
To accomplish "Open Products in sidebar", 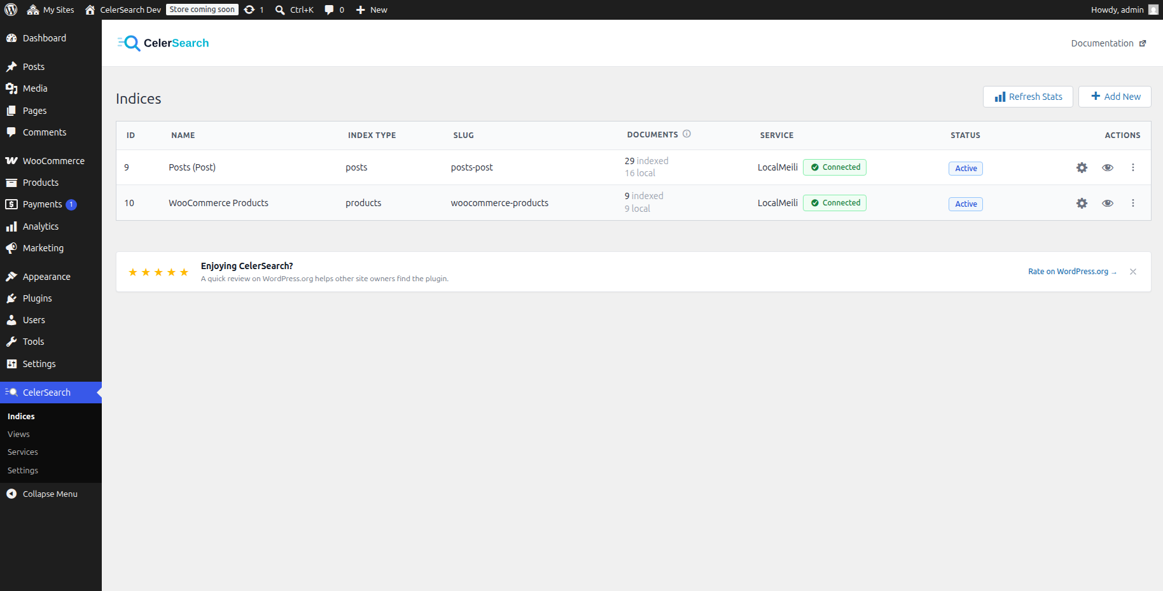I will click(x=51, y=183).
